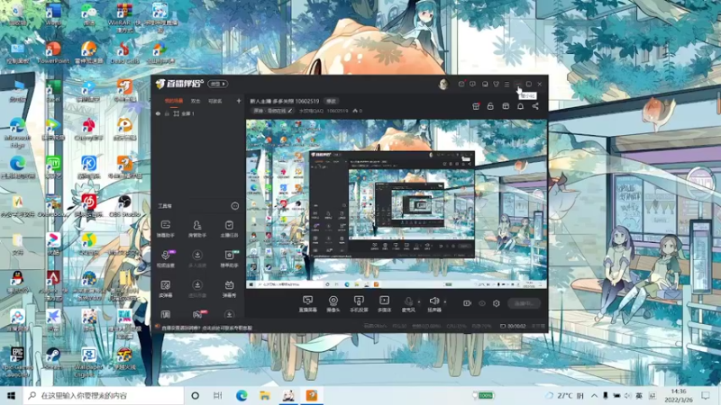Viewport: 721px width, 405px height.
Task: Open the feedback chat icon in title bar
Action: (472, 84)
